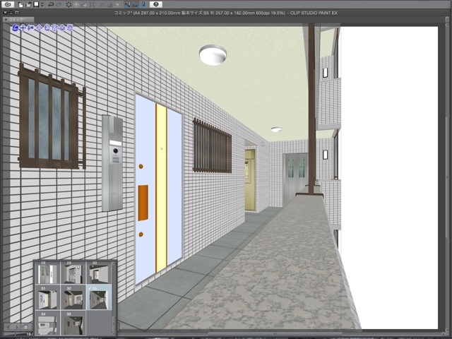This screenshot has width=452, height=339.
Task: Open CLIP STUDIO support help icon
Action: [156, 4]
